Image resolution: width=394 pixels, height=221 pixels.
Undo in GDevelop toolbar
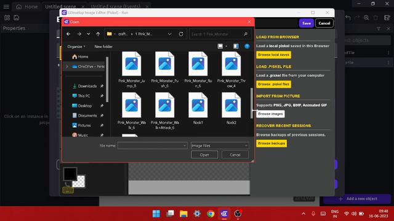pyautogui.click(x=348, y=18)
